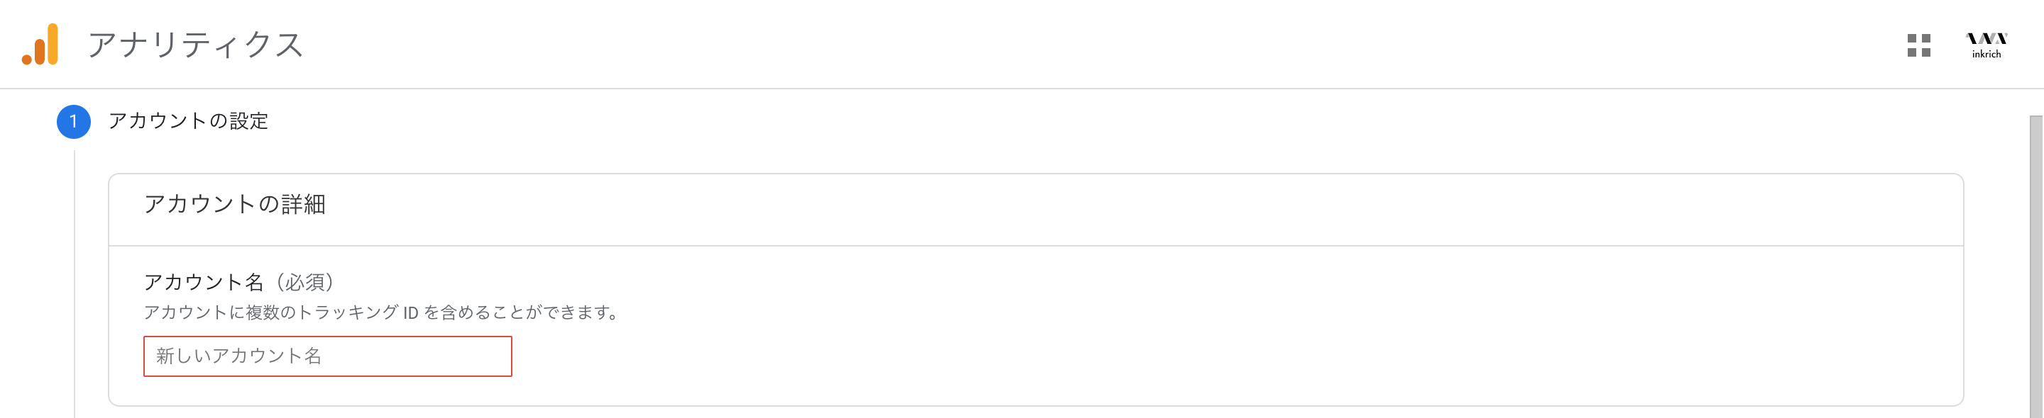Click the アカウントの詳細 card heading

[235, 204]
